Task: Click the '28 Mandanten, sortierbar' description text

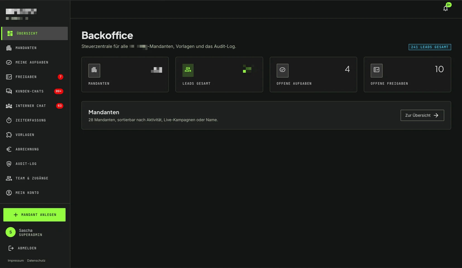Action: pyautogui.click(x=153, y=120)
